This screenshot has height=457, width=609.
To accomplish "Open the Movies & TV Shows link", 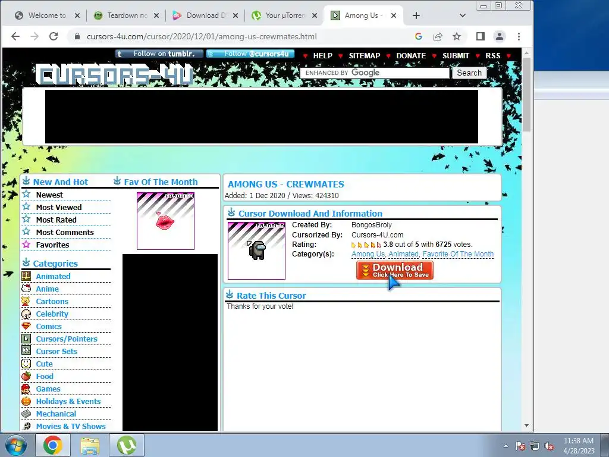I will [71, 426].
